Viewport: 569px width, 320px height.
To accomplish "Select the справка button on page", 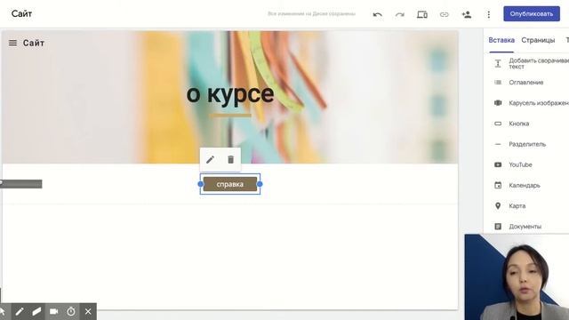I will (229, 184).
